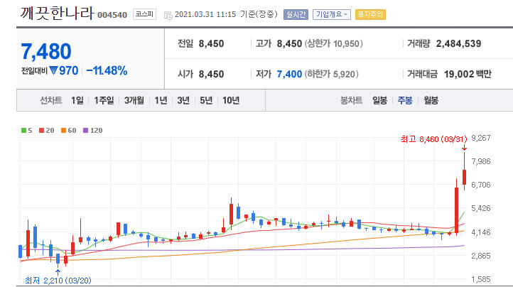This screenshot has height=287, width=513.
Task: Select the 1년 line chart tab
Action: (161, 100)
